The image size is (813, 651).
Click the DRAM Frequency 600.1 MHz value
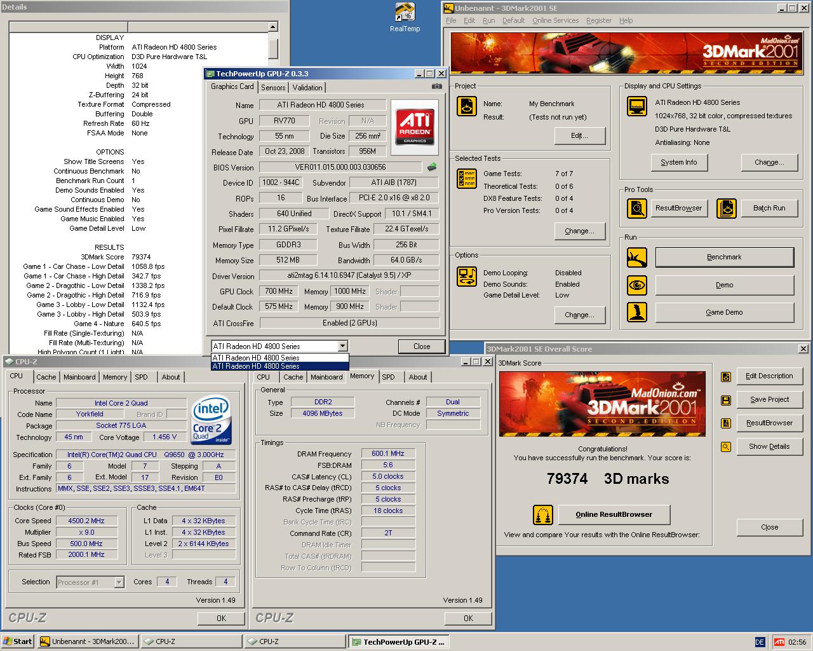coord(388,453)
